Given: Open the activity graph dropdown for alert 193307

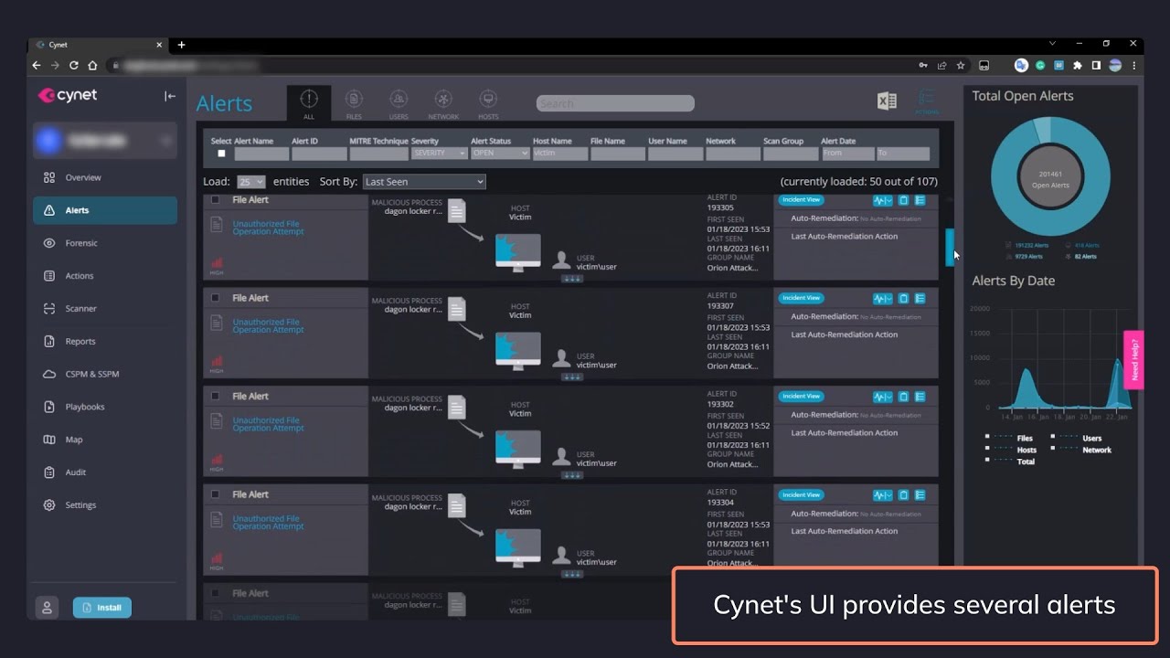Looking at the screenshot, I should click(x=883, y=298).
